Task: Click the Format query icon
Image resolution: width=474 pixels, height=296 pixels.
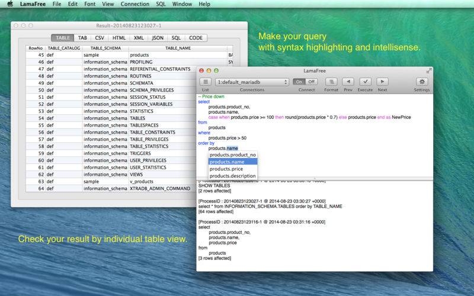Action: point(331,82)
